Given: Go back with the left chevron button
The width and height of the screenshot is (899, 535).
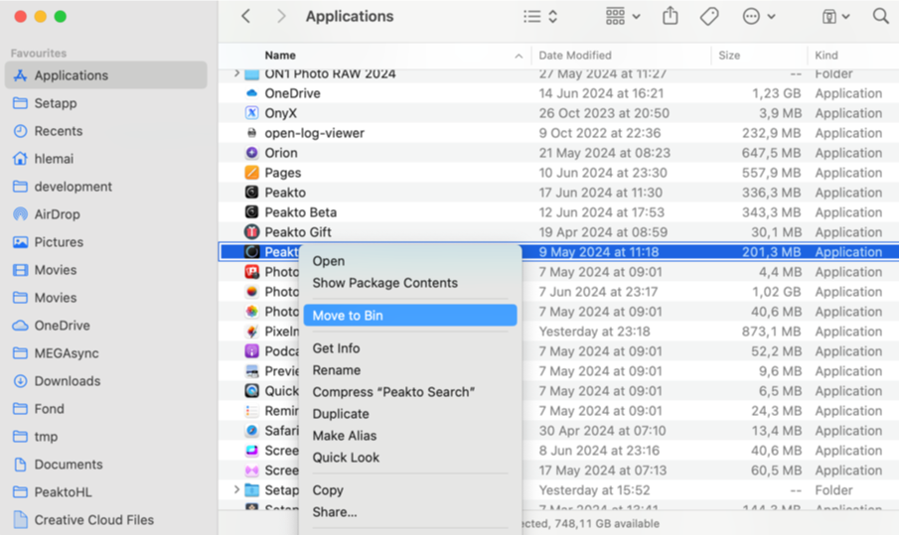Looking at the screenshot, I should coord(246,16).
